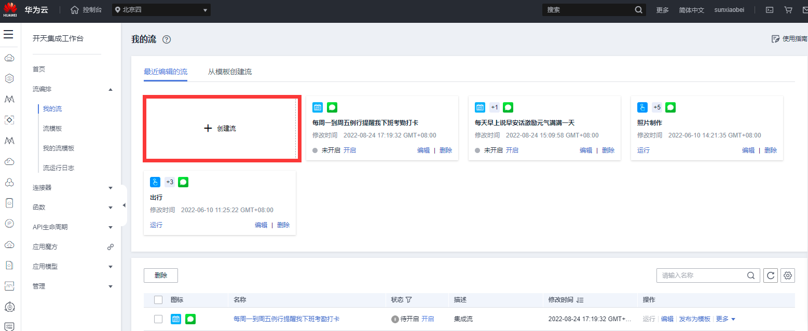Image resolution: width=808 pixels, height=331 pixels.
Task: Click the +5 badge on the 照片制作 card
Action: click(x=657, y=107)
